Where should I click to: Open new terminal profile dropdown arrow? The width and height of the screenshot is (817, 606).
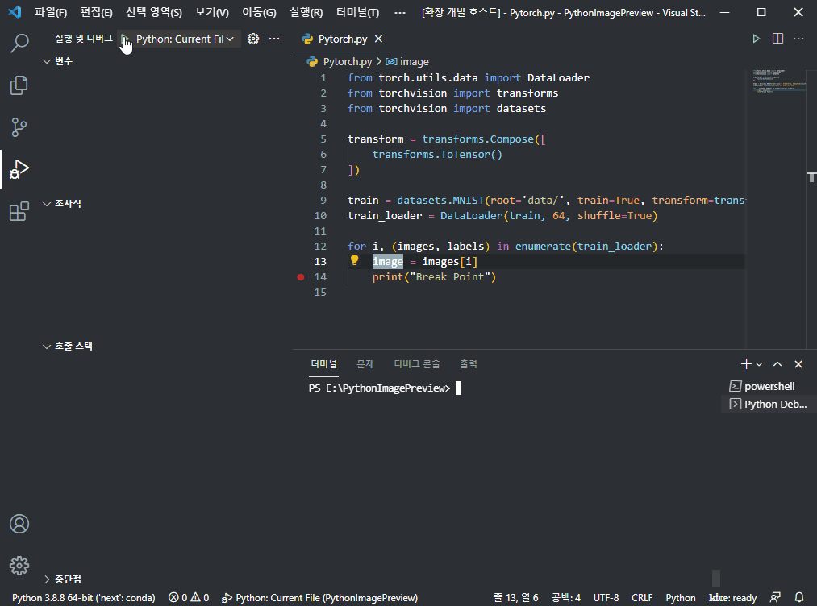pyautogui.click(x=759, y=364)
